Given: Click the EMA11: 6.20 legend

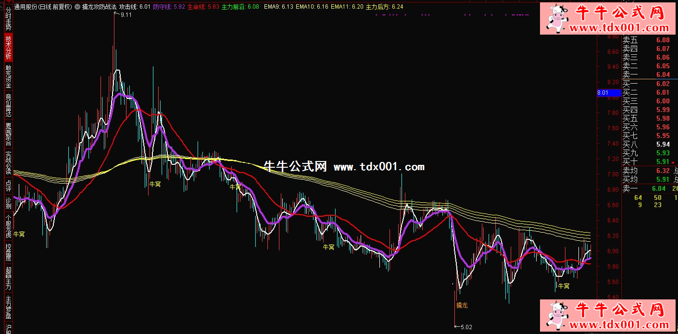Looking at the screenshot, I should click(347, 7).
